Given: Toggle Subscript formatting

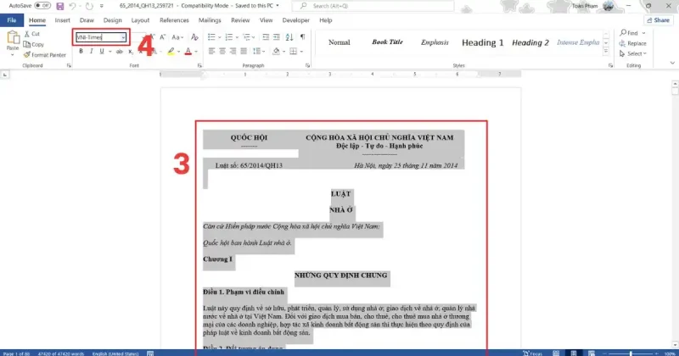Looking at the screenshot, I should [x=131, y=52].
